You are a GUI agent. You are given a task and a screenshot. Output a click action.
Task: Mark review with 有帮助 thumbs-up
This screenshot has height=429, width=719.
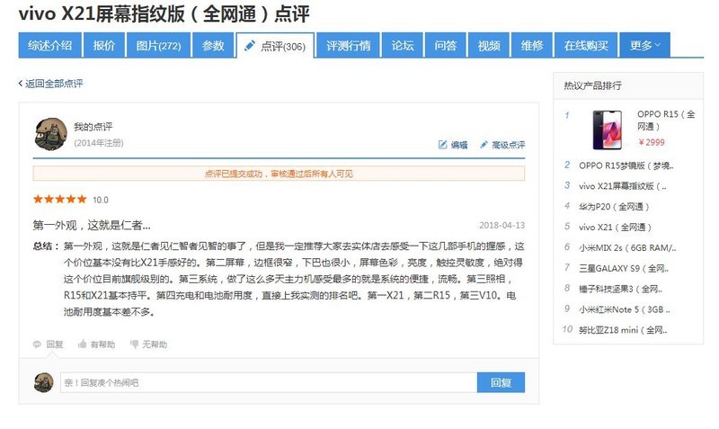[x=82, y=344]
